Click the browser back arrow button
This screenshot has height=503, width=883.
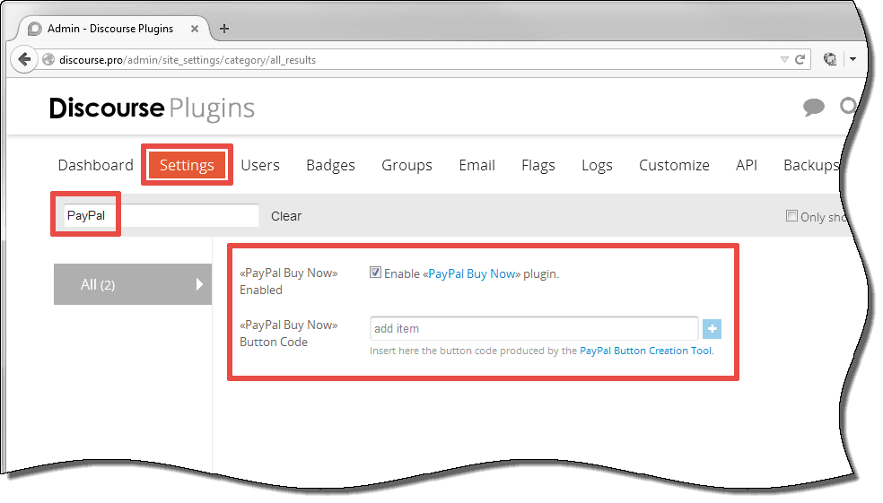point(24,59)
